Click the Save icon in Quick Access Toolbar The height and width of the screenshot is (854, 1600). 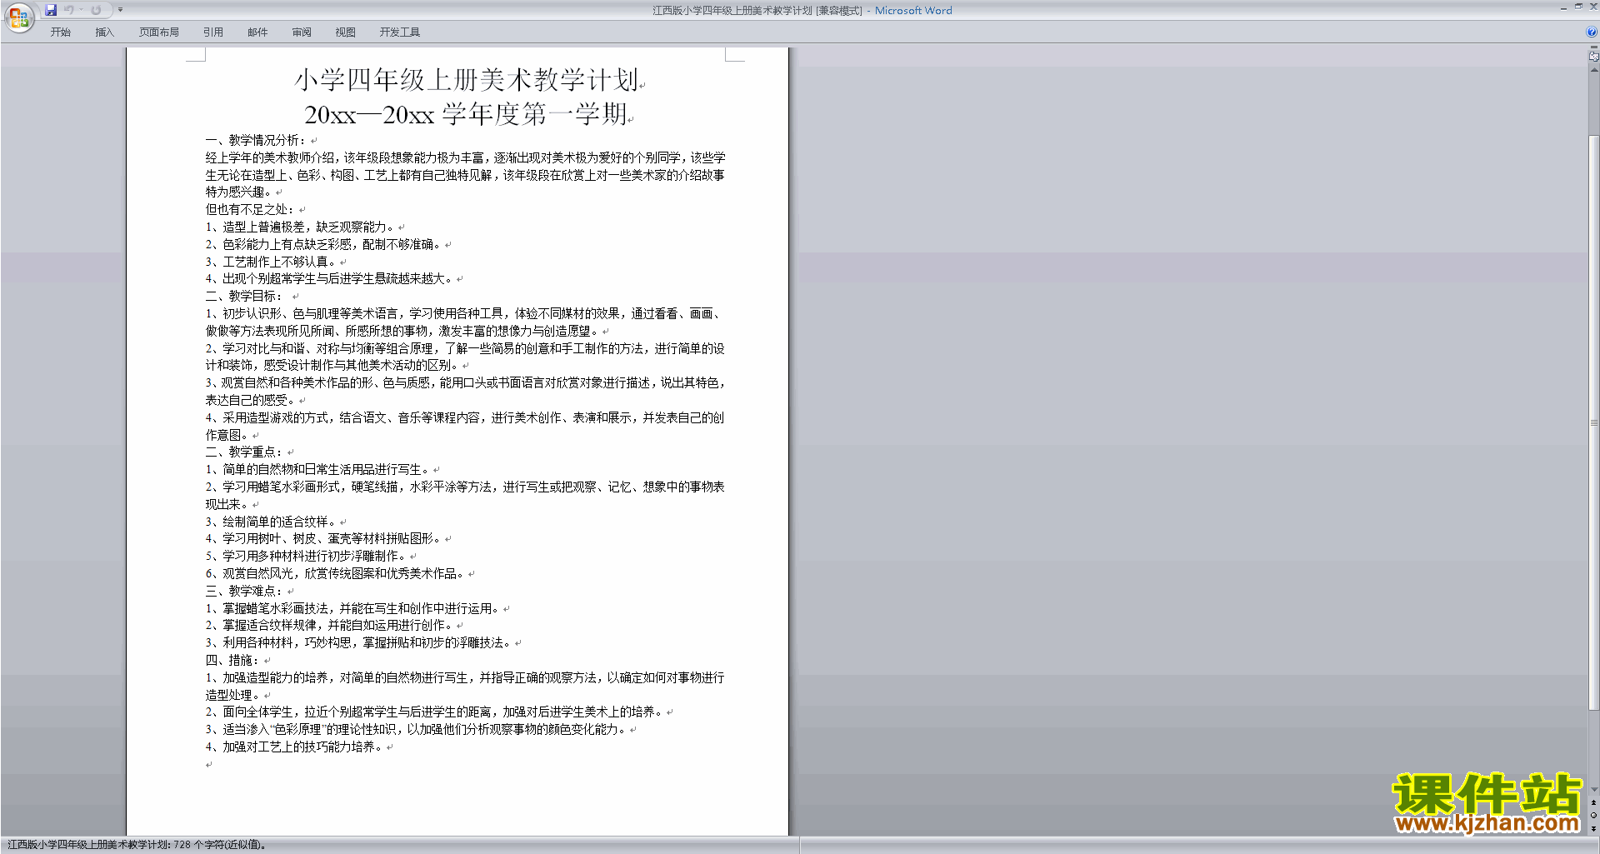tap(51, 10)
